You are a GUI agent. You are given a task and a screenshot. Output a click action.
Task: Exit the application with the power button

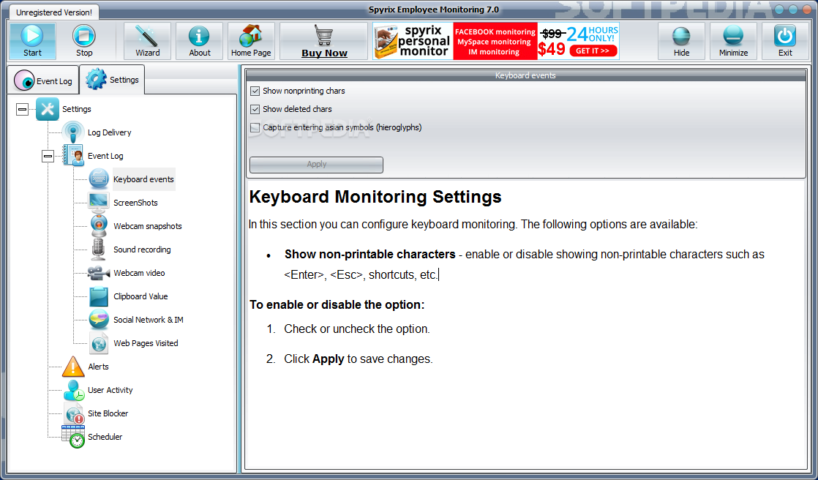click(785, 41)
